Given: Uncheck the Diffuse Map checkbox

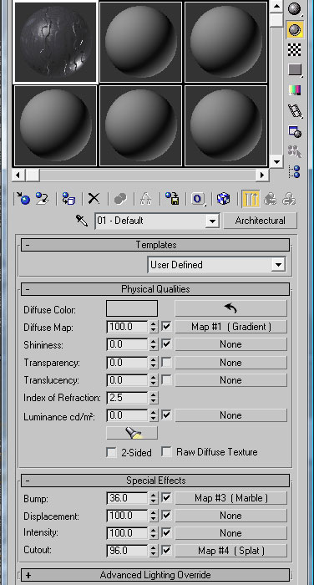Looking at the screenshot, I should (x=166, y=327).
